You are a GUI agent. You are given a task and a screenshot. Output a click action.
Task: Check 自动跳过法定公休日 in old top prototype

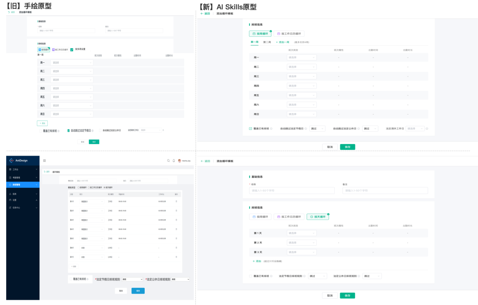[x=100, y=130]
